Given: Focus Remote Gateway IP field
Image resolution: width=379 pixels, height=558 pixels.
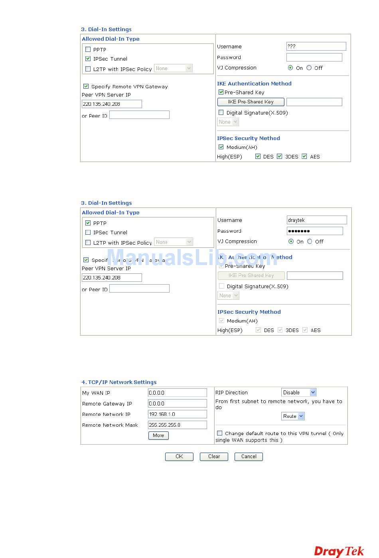Looking at the screenshot, I should [x=178, y=404].
